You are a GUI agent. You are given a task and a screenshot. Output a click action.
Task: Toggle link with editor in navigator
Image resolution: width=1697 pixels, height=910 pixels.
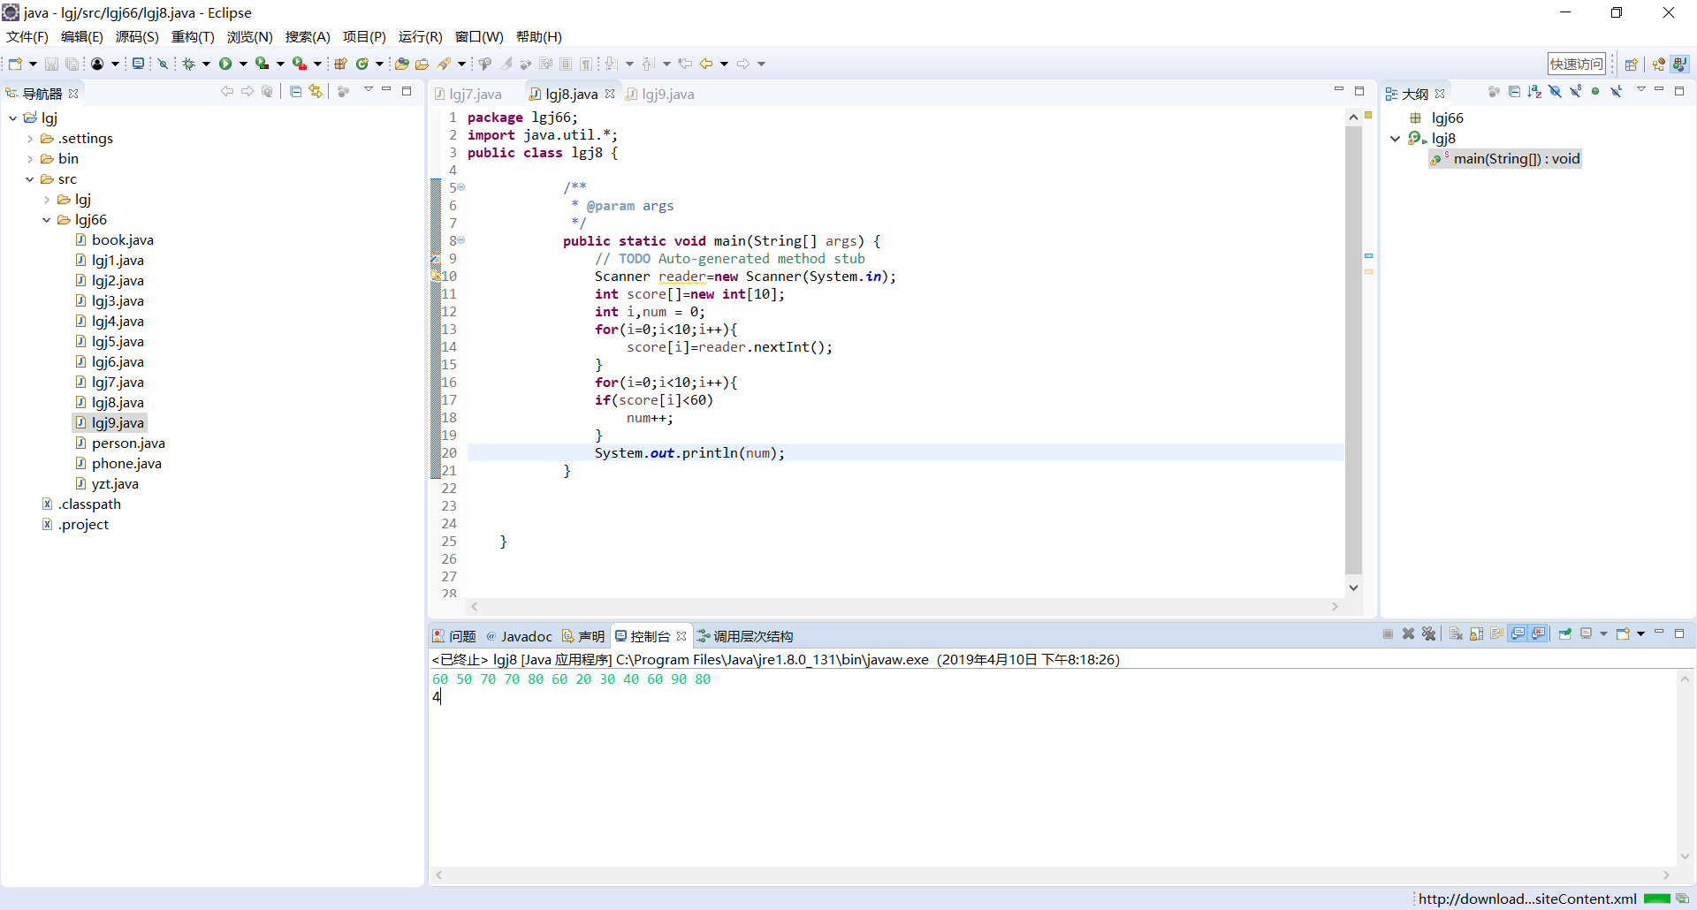tap(316, 92)
